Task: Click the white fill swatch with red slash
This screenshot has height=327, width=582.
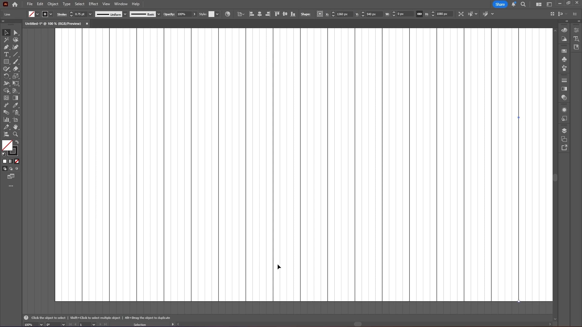Action: [7, 146]
